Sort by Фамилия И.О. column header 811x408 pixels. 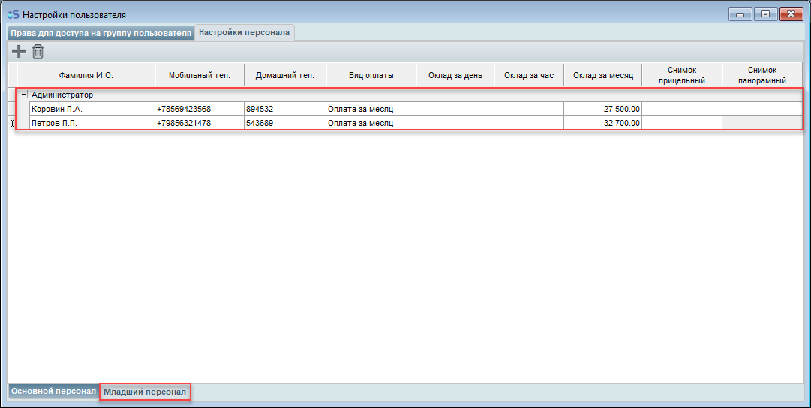click(x=86, y=75)
